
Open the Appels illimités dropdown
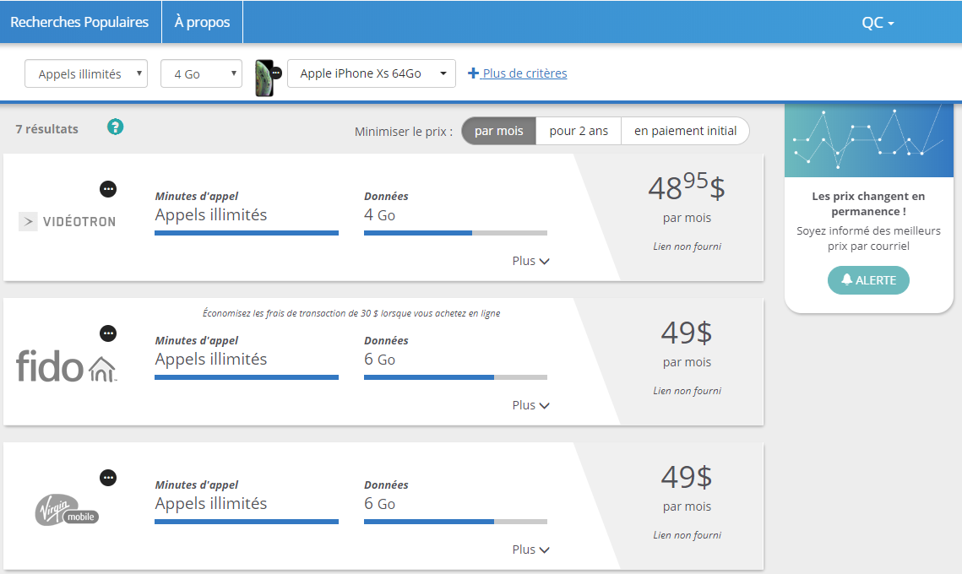click(x=86, y=73)
